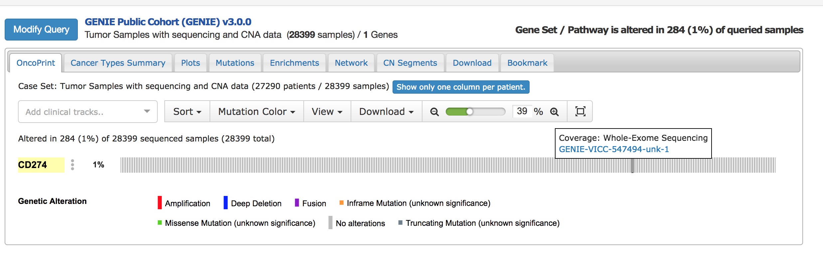Click Show only one column per patient
This screenshot has width=823, height=271.
point(461,87)
